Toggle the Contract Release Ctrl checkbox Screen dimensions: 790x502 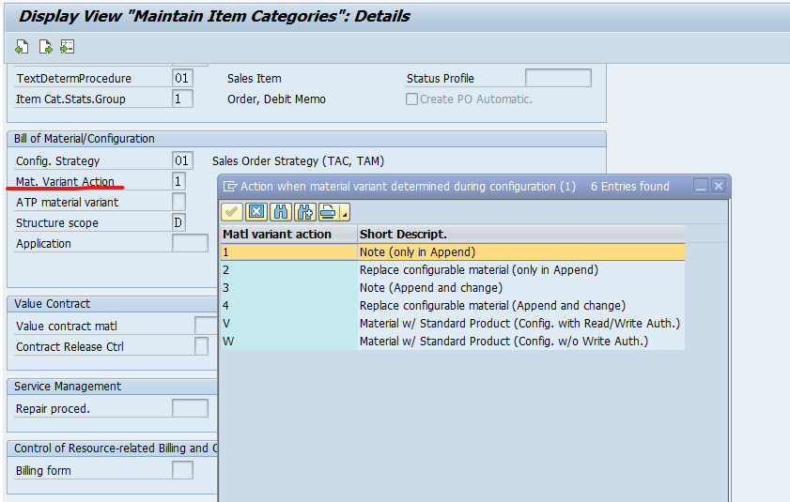(x=201, y=346)
